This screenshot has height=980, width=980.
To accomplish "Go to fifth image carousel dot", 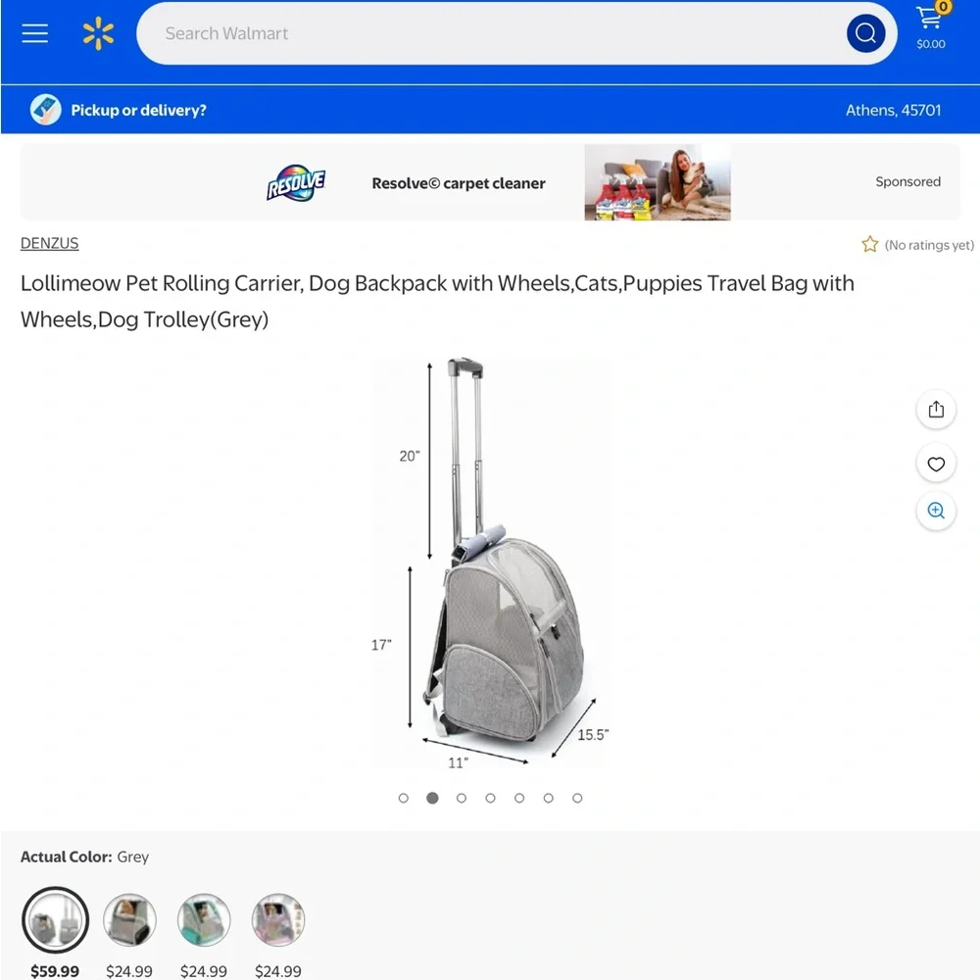I will pyautogui.click(x=519, y=798).
